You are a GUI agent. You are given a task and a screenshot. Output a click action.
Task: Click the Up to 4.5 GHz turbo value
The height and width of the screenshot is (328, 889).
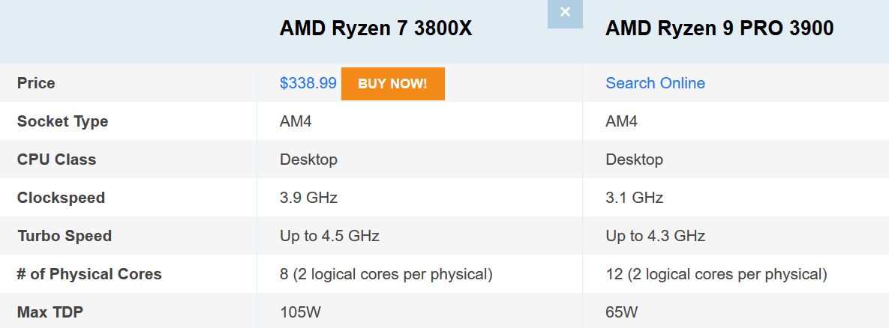(329, 236)
